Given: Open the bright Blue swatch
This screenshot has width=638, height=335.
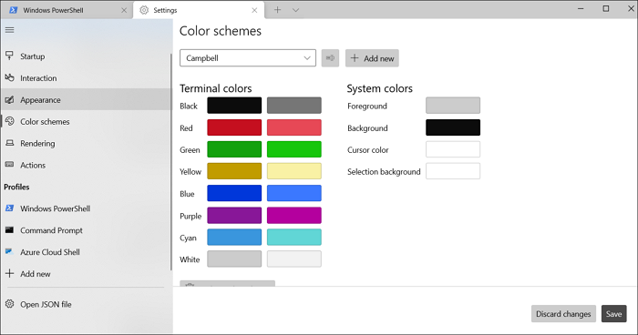Looking at the screenshot, I should point(294,193).
